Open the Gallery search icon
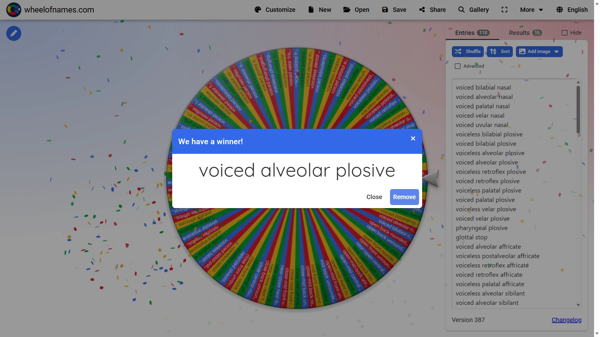 (461, 10)
